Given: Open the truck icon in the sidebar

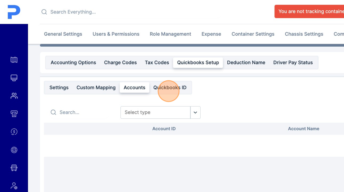Looking at the screenshot, I should pyautogui.click(x=14, y=168).
